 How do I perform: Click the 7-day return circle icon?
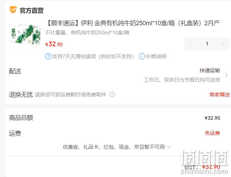click(x=48, y=57)
